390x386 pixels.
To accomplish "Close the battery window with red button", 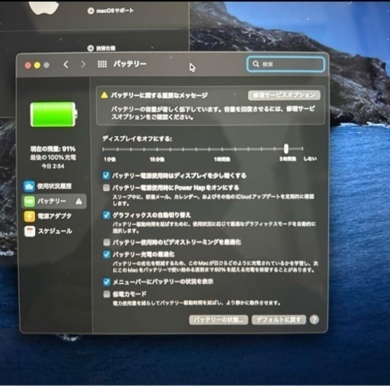I will pos(28,65).
